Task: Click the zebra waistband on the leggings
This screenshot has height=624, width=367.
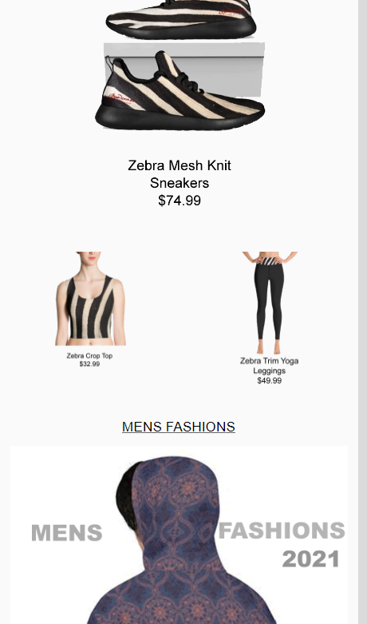Action: [270, 261]
